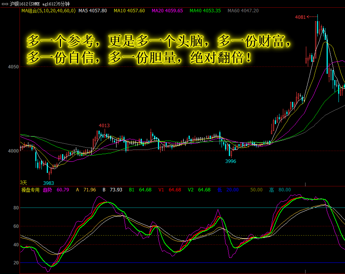Click the 4081 high price marker
345x274 pixels.
coord(300,17)
